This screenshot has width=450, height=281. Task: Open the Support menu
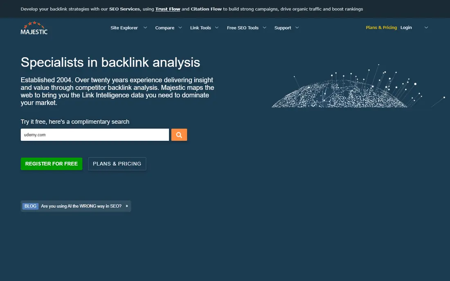tap(283, 28)
